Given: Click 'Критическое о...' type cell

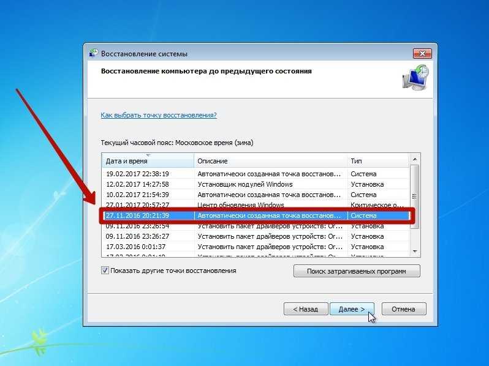Looking at the screenshot, I should (377, 205).
